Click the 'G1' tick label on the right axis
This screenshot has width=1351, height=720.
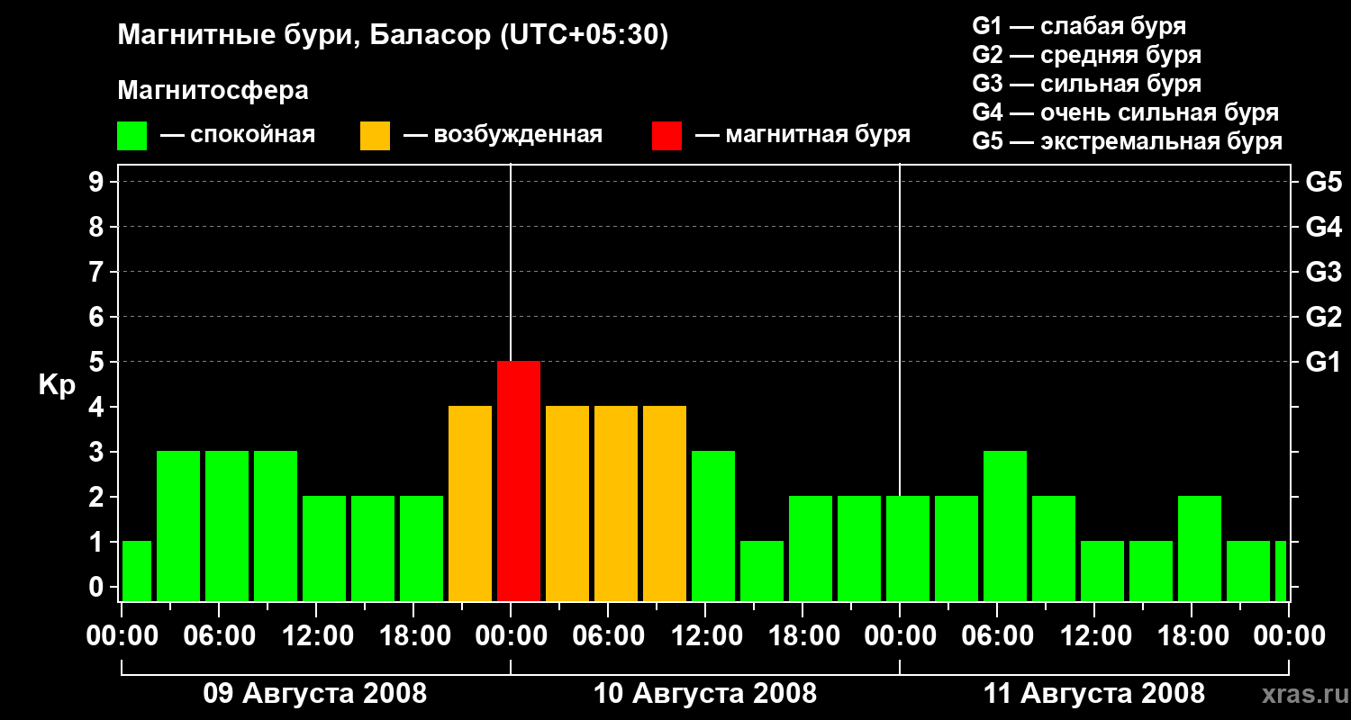1324,362
